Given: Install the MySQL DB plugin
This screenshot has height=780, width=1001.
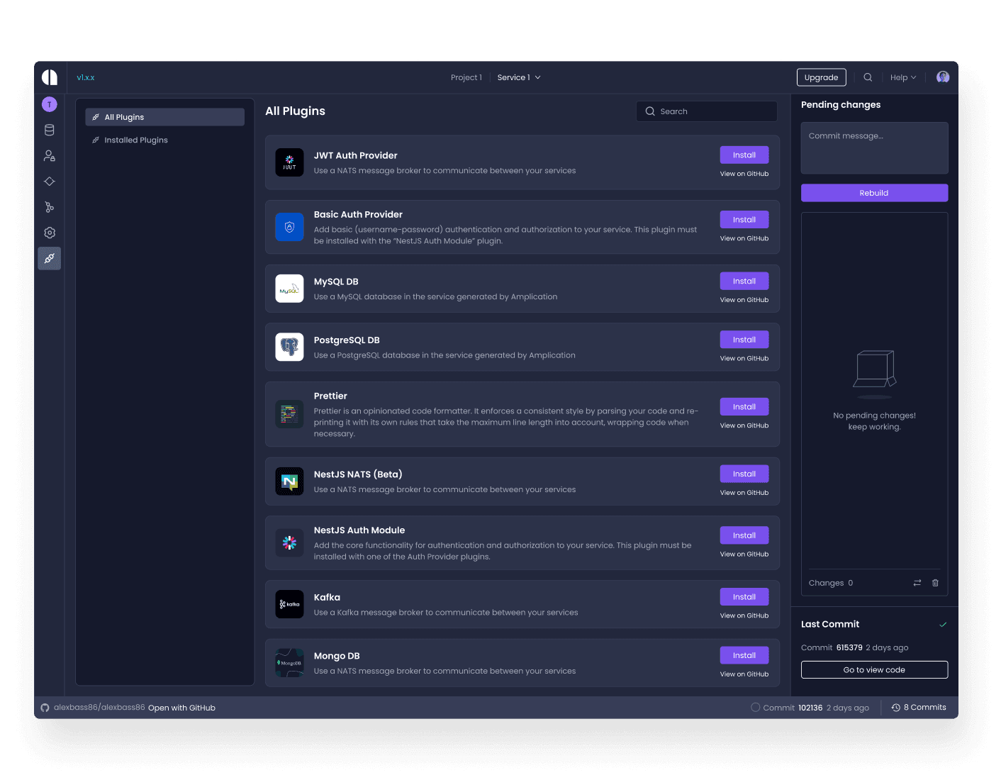Looking at the screenshot, I should pyautogui.click(x=744, y=282).
